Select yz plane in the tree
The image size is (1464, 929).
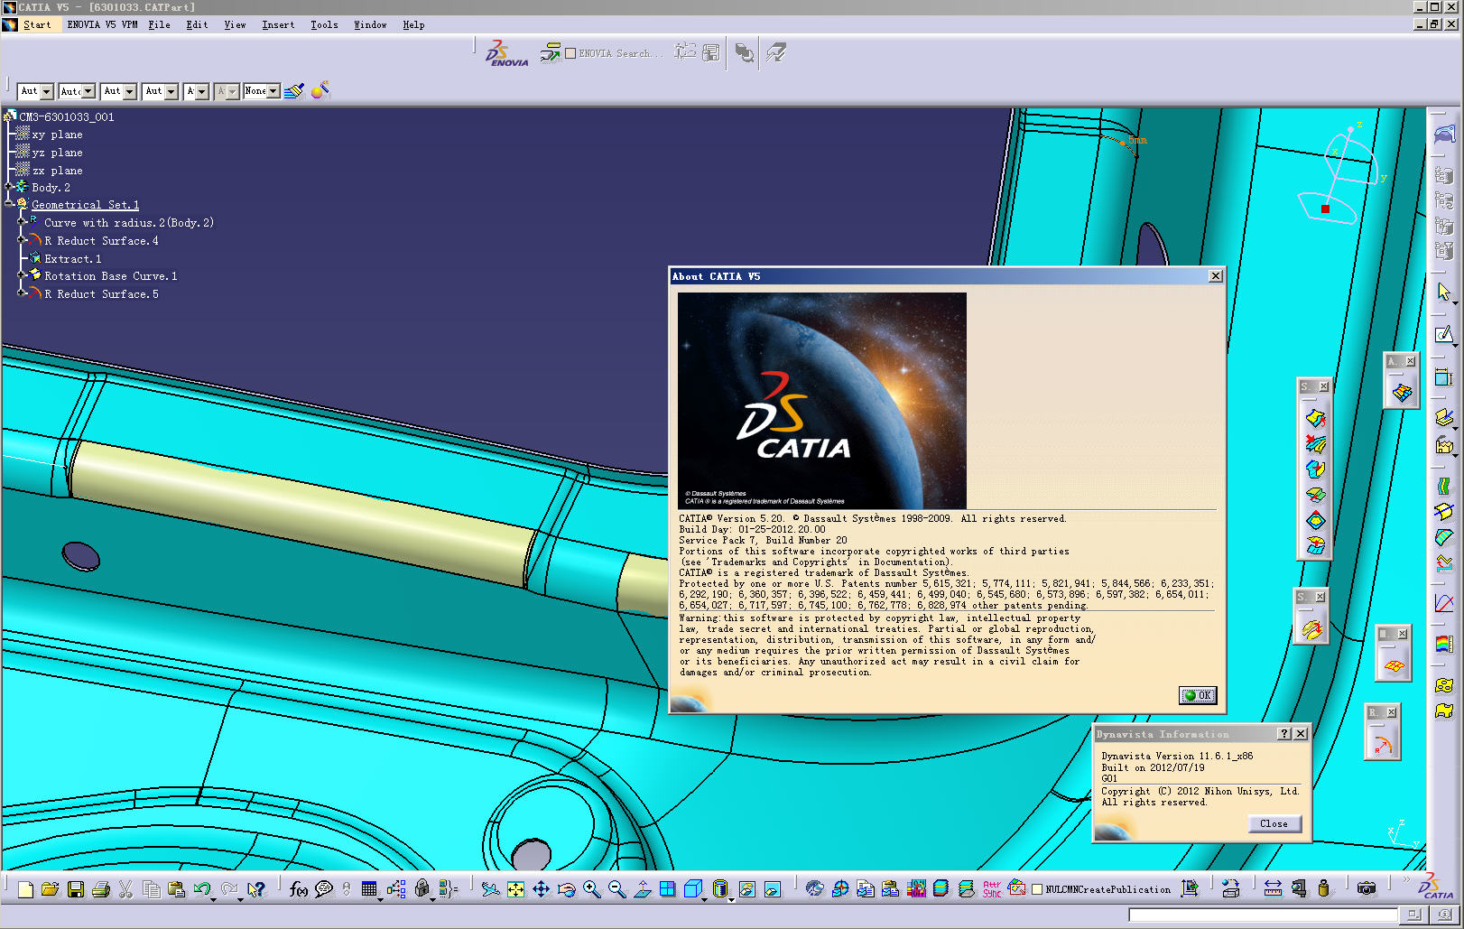point(57,153)
